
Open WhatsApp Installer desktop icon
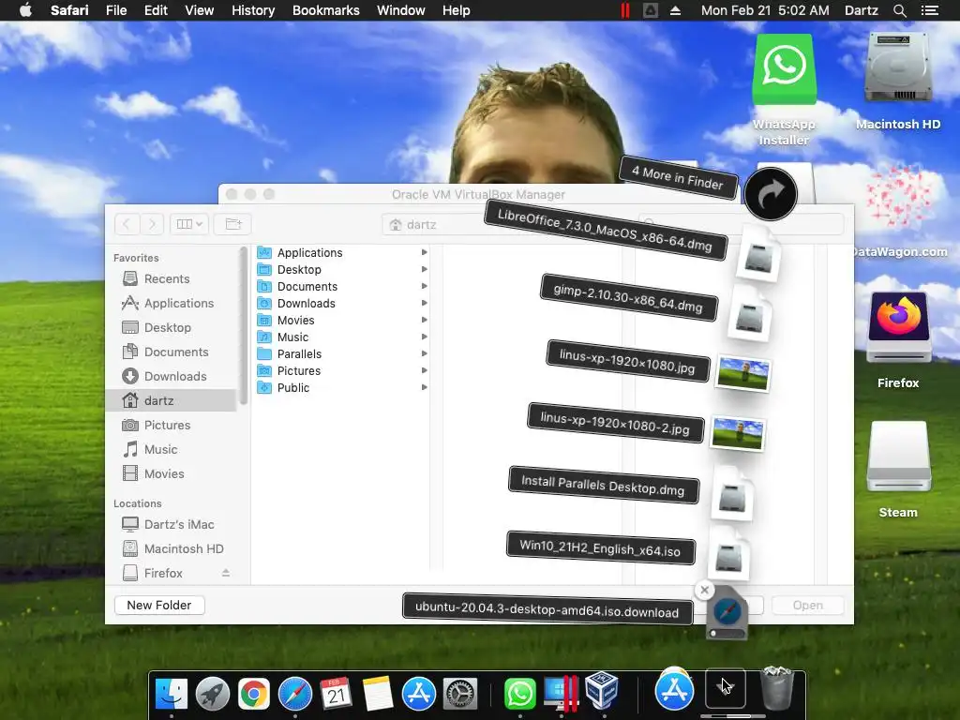click(785, 68)
